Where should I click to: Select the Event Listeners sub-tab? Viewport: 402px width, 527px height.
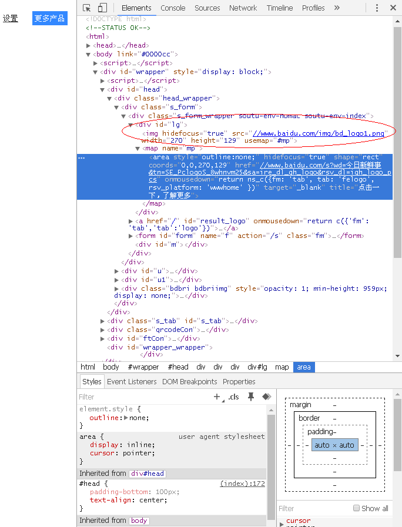click(x=132, y=382)
